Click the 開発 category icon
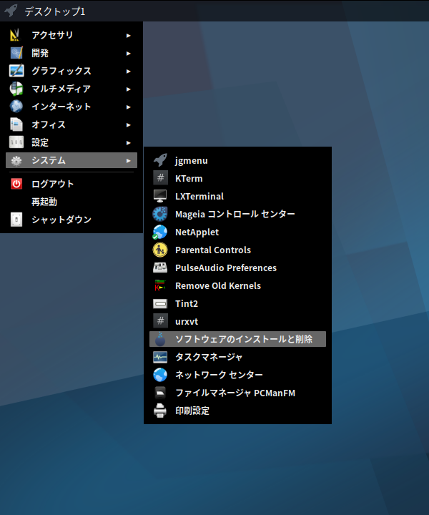Screen dimensions: 429x515 coord(16,53)
